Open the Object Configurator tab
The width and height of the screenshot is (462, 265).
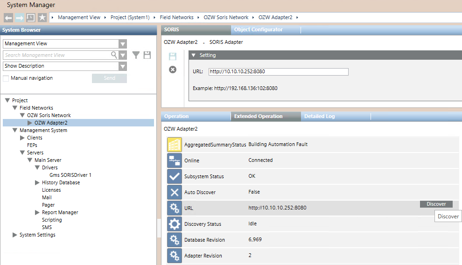click(258, 29)
